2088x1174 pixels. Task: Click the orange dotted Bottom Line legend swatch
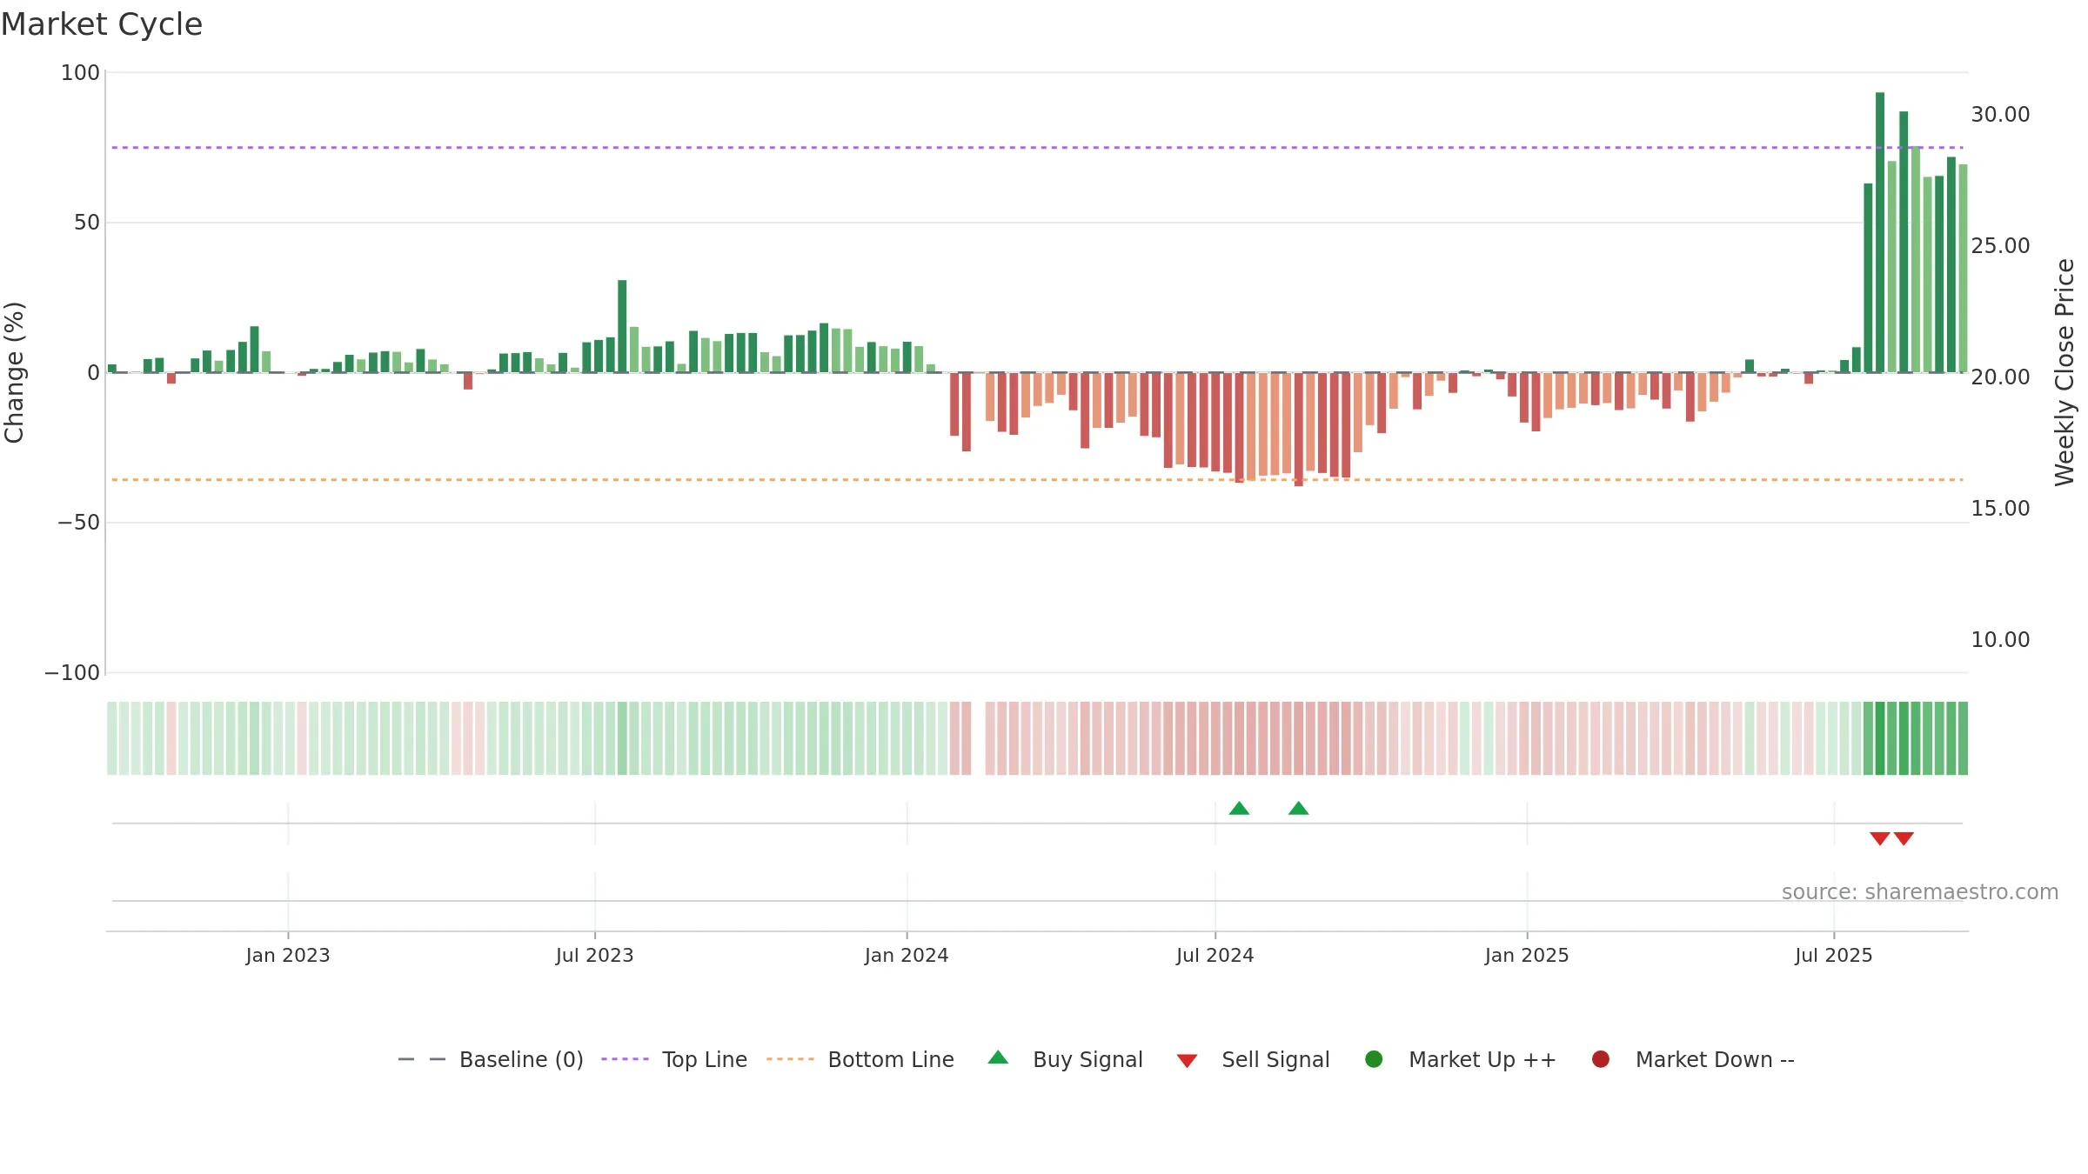pyautogui.click(x=790, y=1059)
